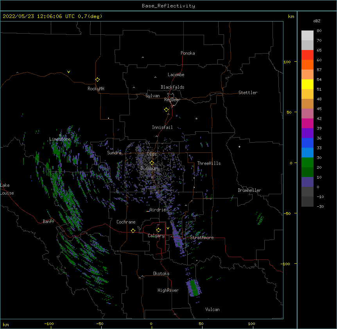Click the Cochrane town label
This screenshot has height=329, width=337.
126,222
